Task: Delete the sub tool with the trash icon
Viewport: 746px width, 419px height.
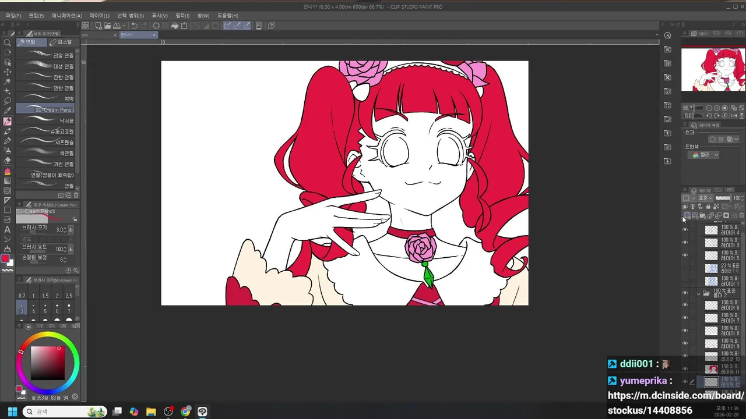Action: [x=76, y=196]
